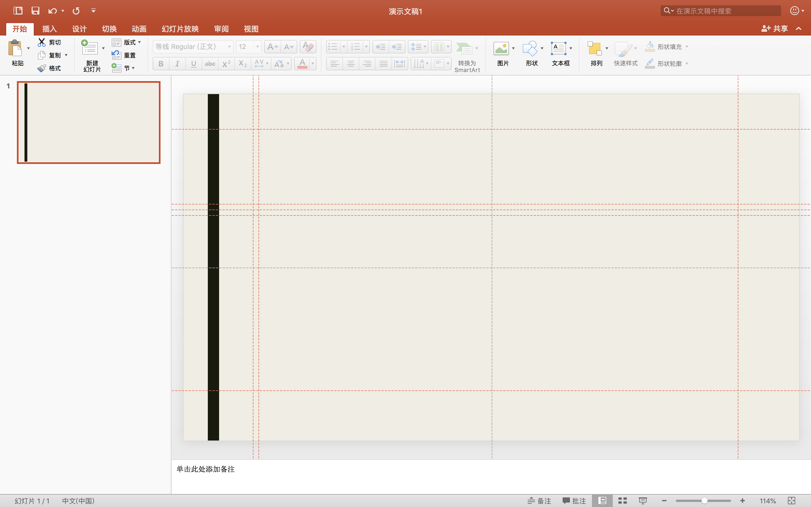Insert a picture using 图片 icon

pos(501,49)
